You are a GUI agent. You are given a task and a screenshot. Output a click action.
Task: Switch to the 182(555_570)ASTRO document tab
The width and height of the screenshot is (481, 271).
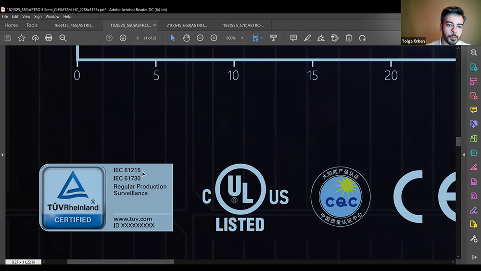243,25
